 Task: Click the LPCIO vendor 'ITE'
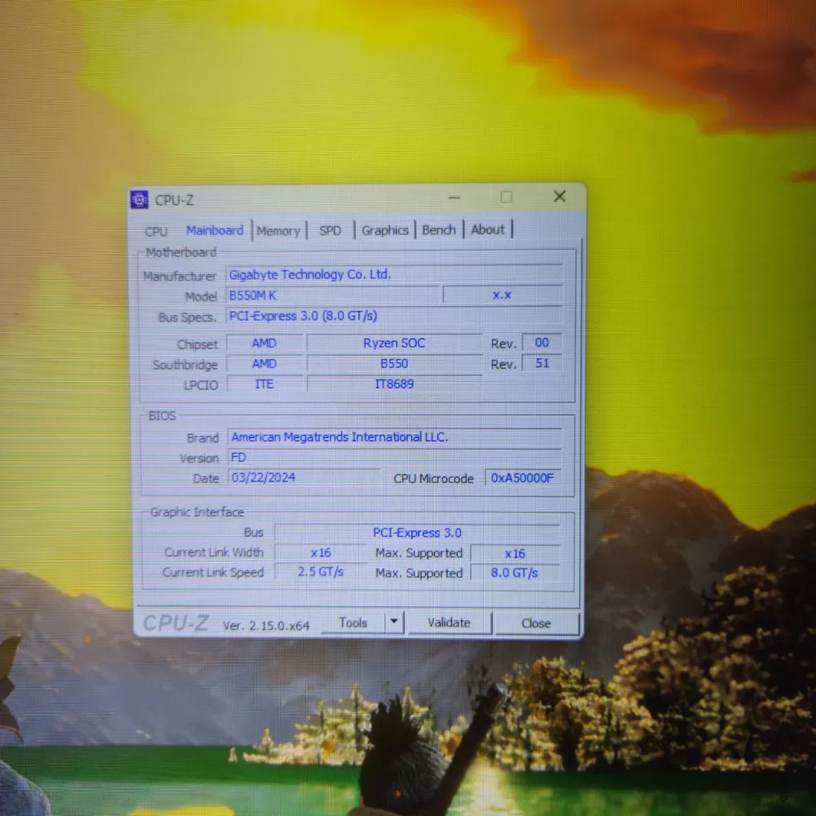(x=264, y=384)
